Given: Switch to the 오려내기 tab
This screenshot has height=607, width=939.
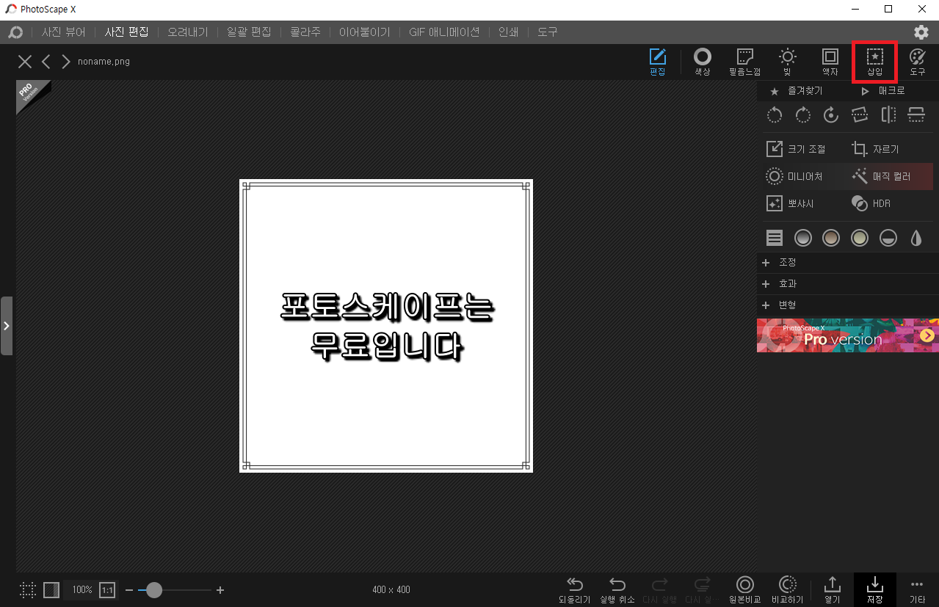Looking at the screenshot, I should (188, 32).
